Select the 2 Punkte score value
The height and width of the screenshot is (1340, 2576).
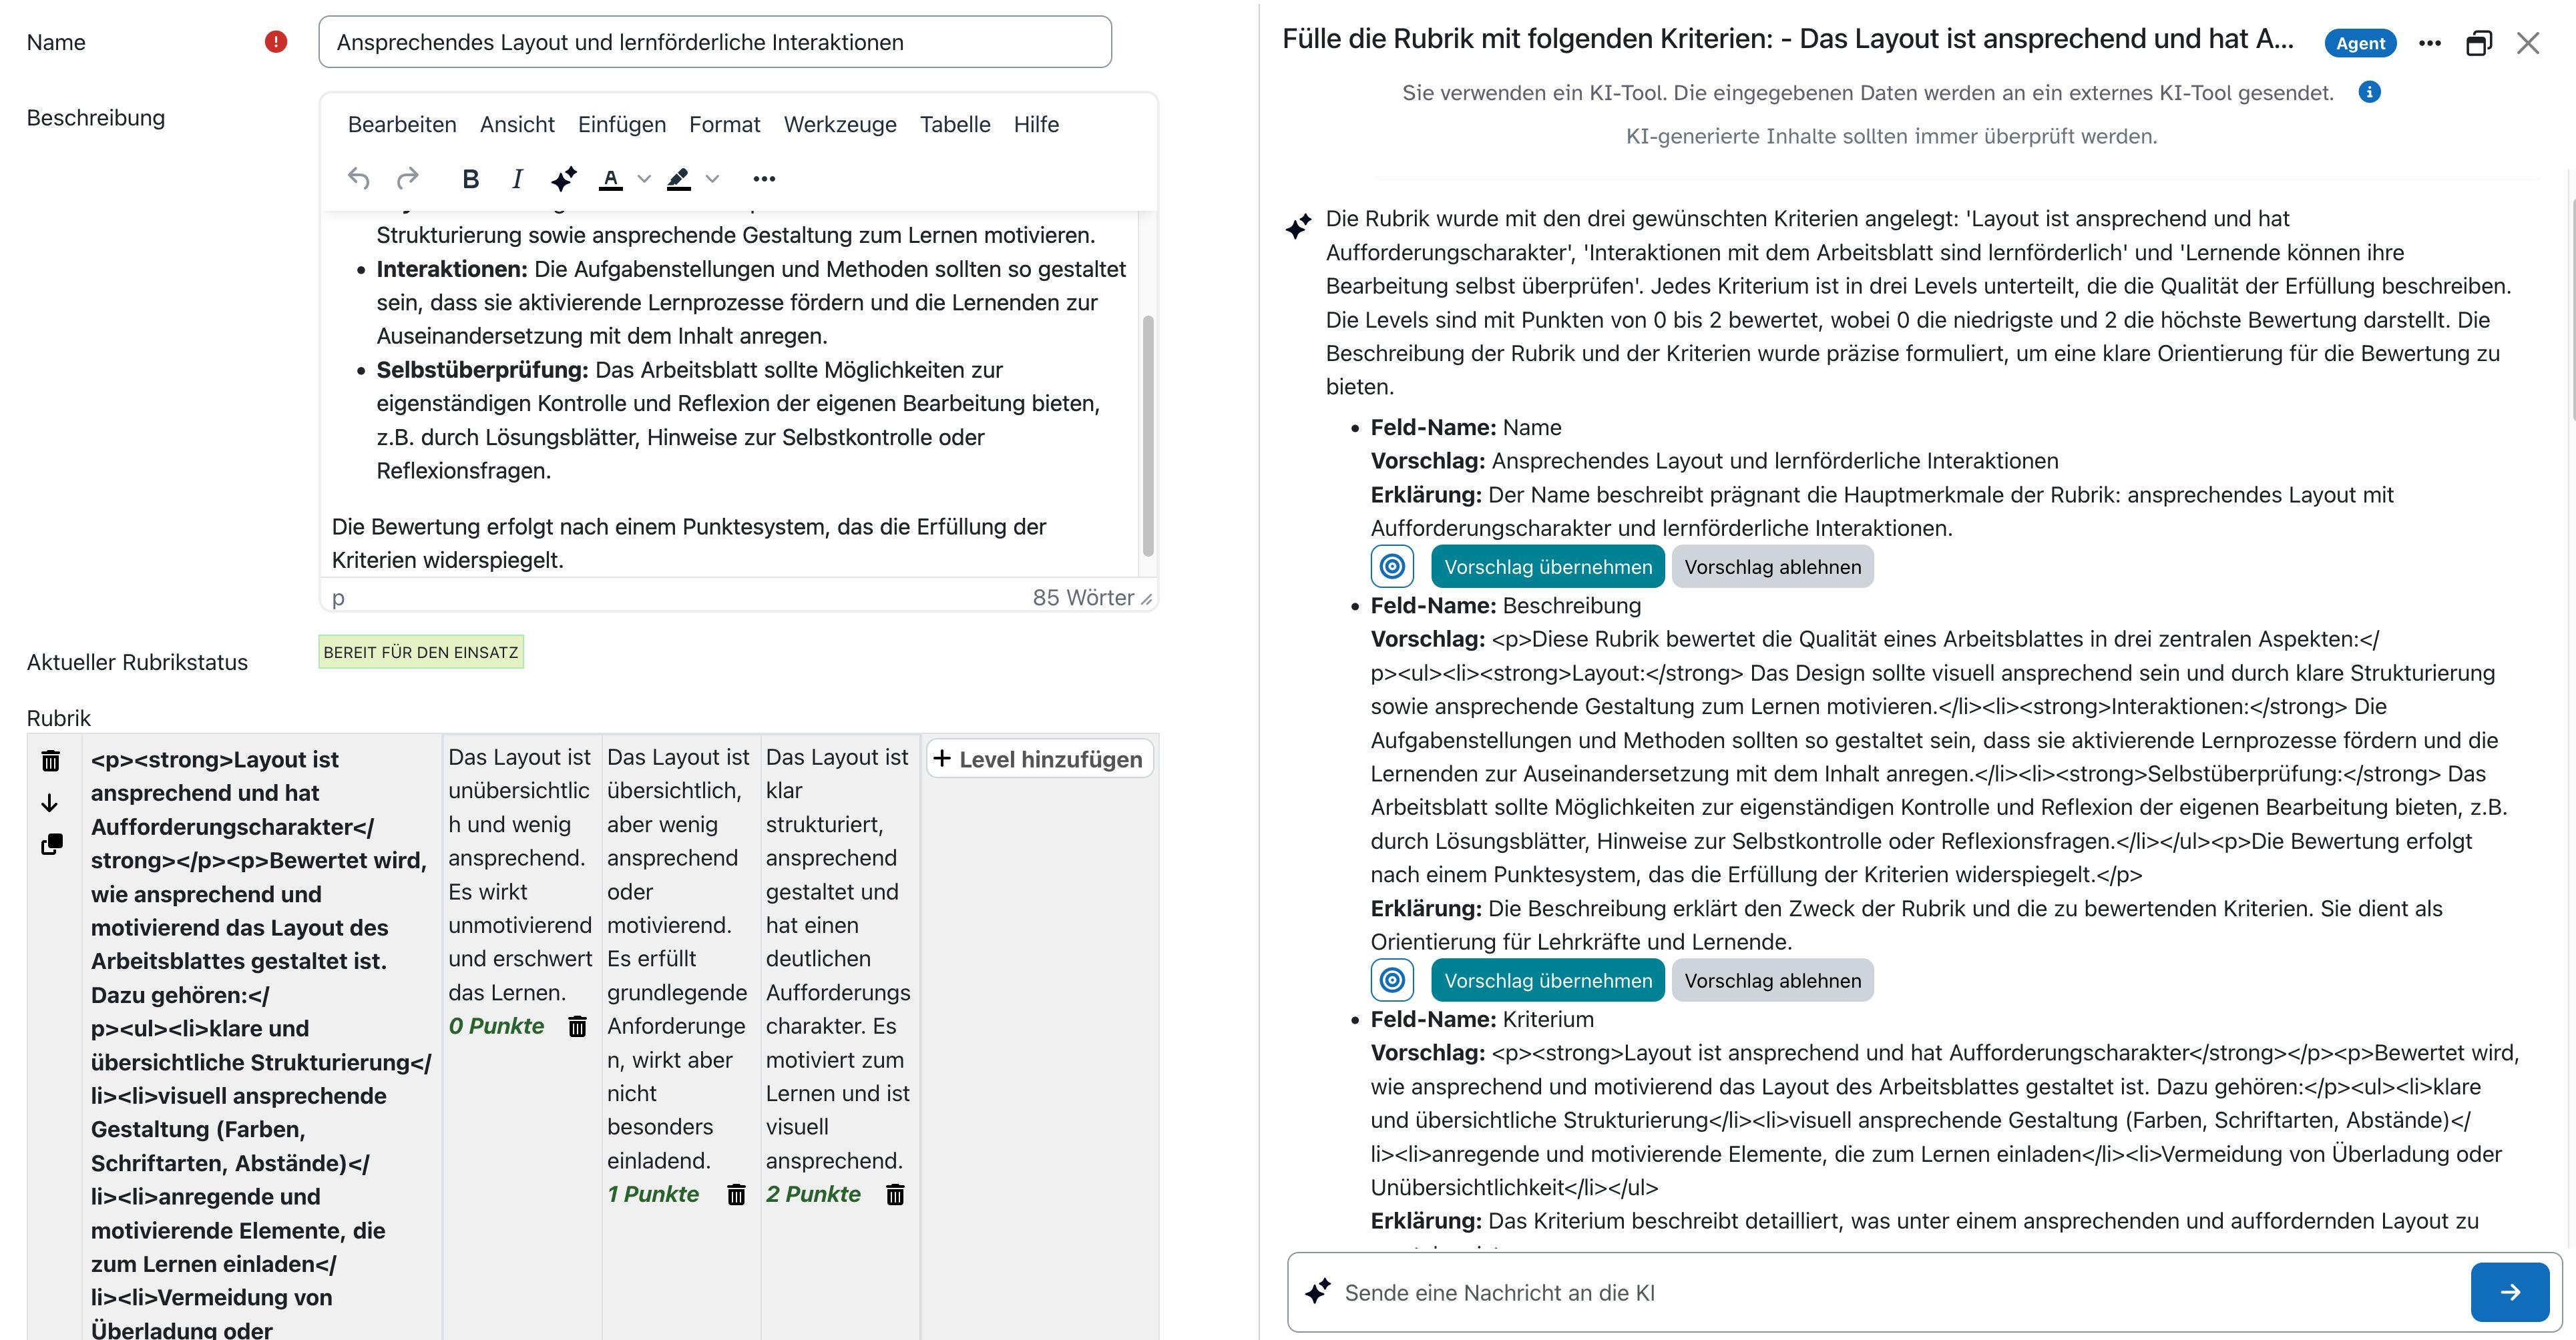coord(813,1194)
